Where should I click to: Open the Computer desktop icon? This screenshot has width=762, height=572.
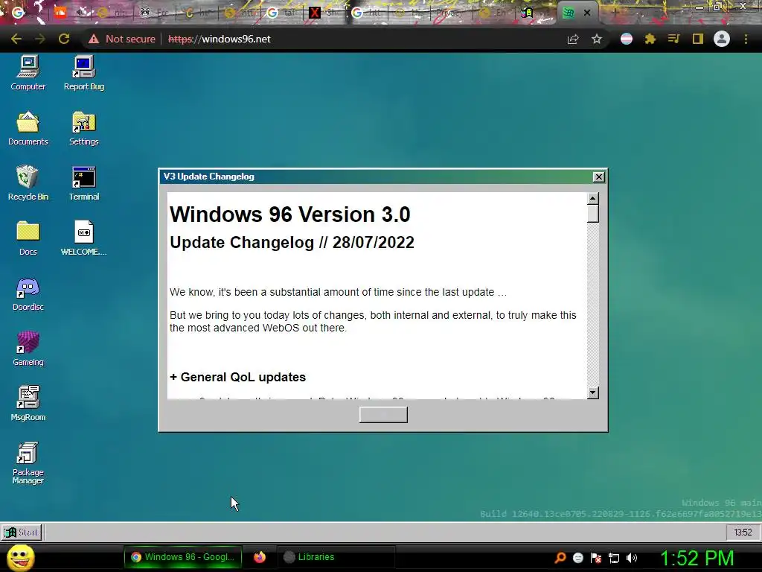[x=28, y=73]
